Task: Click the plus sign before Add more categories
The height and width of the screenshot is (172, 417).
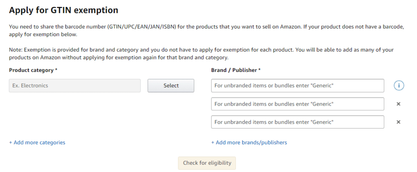Action: click(x=11, y=142)
